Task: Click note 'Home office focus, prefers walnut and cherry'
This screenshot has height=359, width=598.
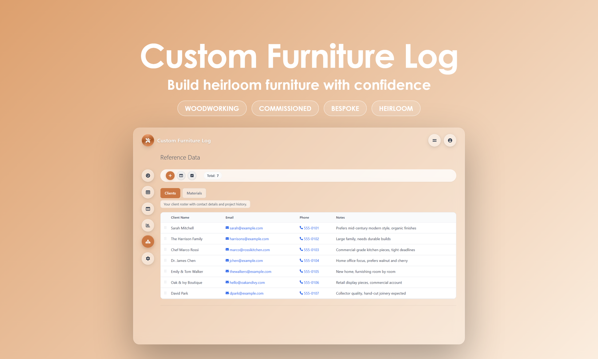Action: point(372,261)
